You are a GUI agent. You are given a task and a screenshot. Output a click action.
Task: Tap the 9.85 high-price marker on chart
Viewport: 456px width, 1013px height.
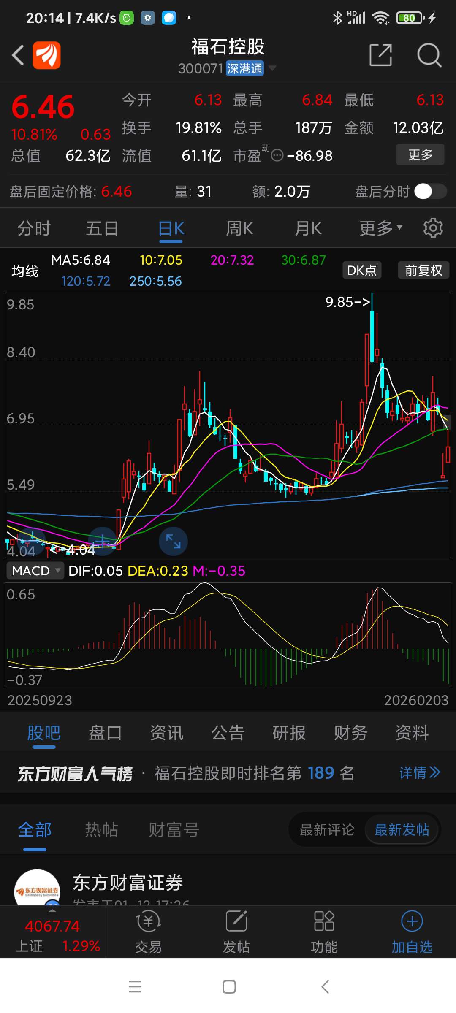point(347,302)
